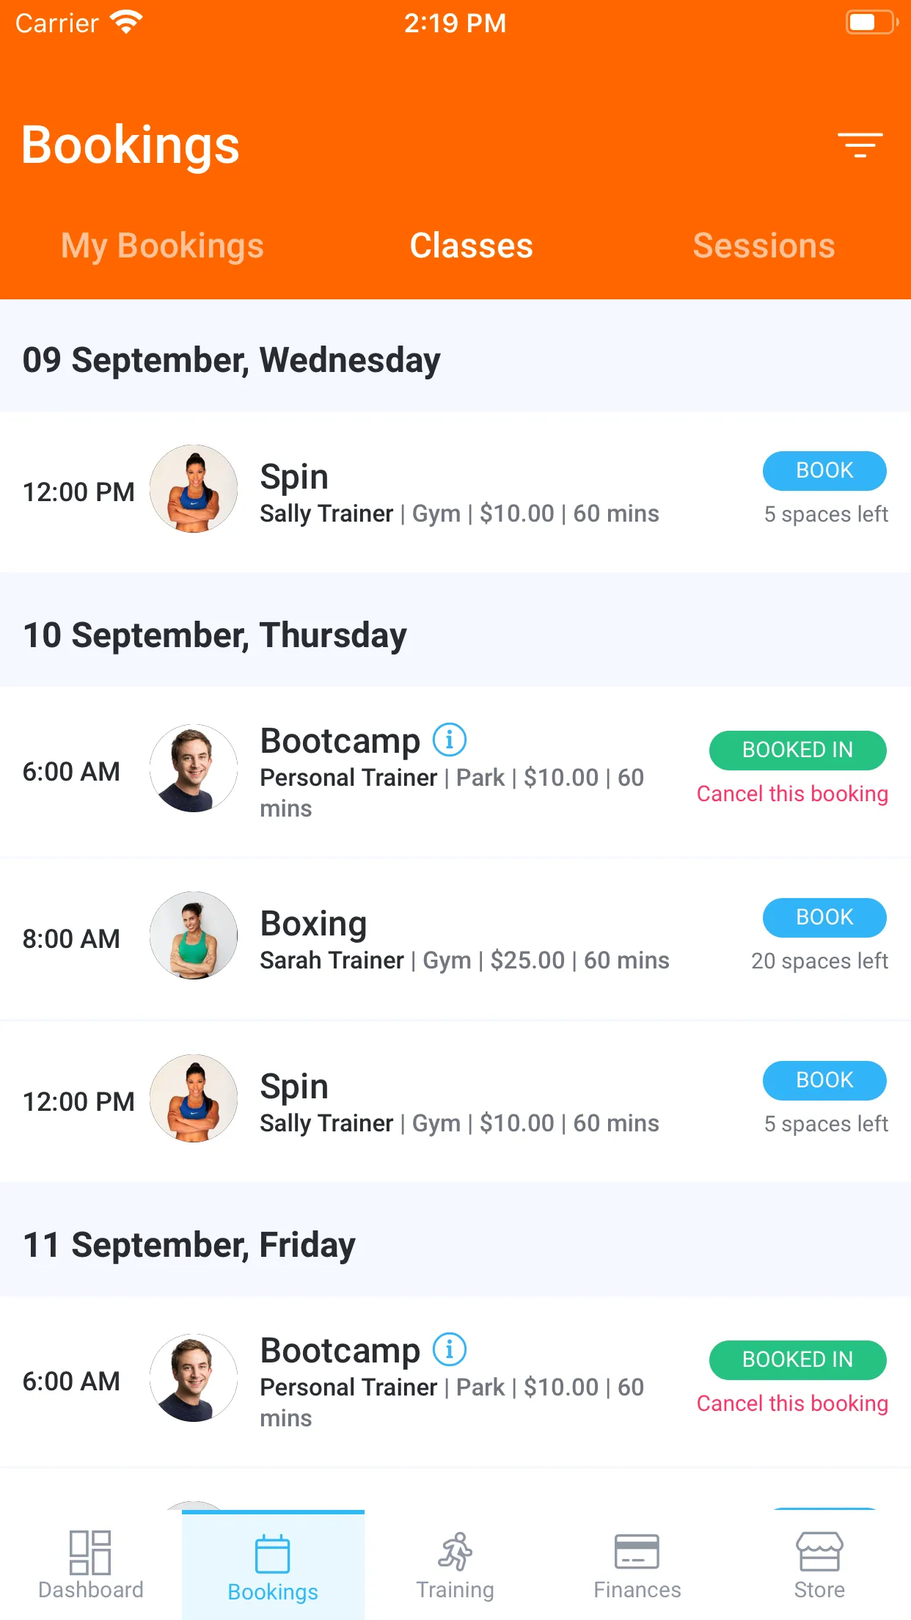Tap the info icon beside Friday's Bootcamp
This screenshot has width=911, height=1620.
point(450,1349)
